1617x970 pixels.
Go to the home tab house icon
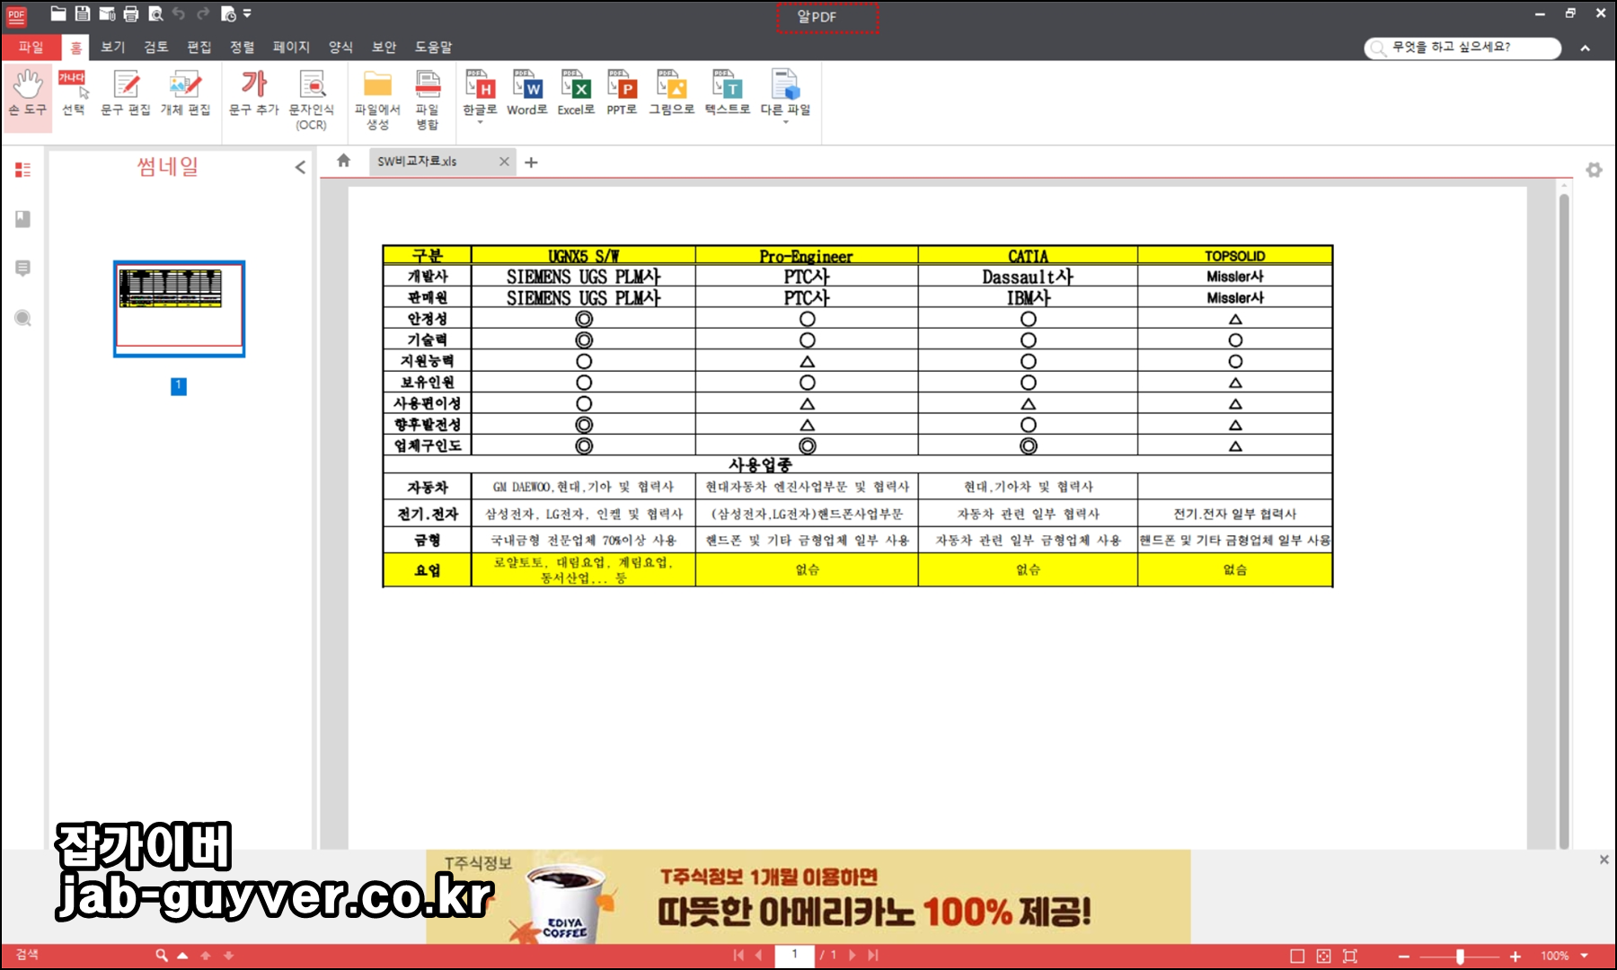point(343,161)
